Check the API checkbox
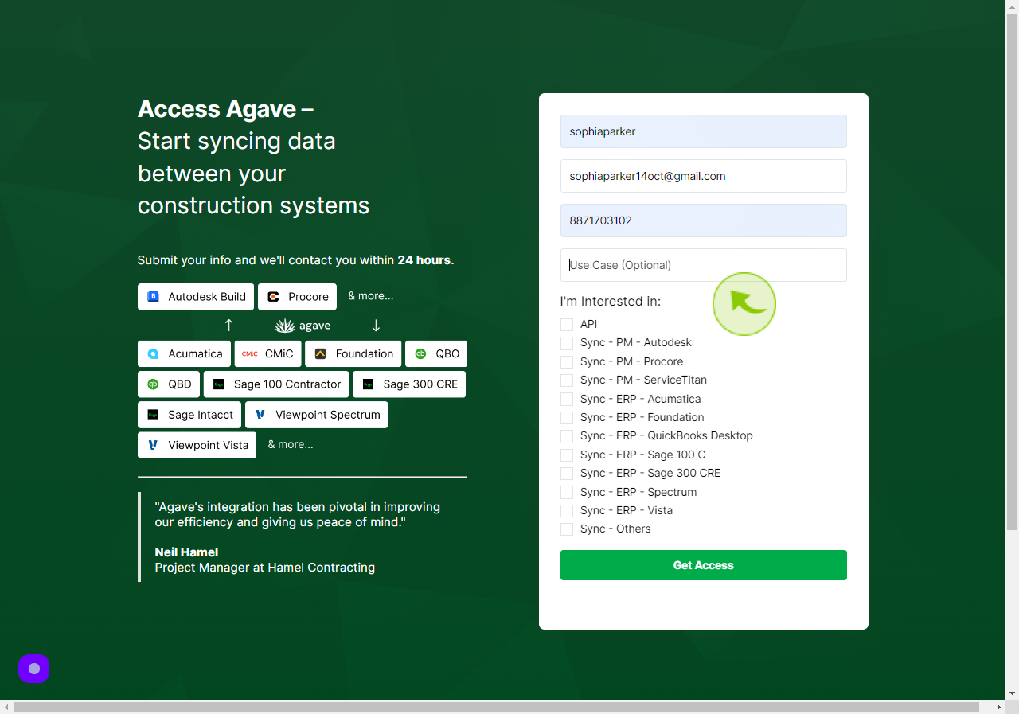Screen dimensions: 1019x714 (x=567, y=325)
